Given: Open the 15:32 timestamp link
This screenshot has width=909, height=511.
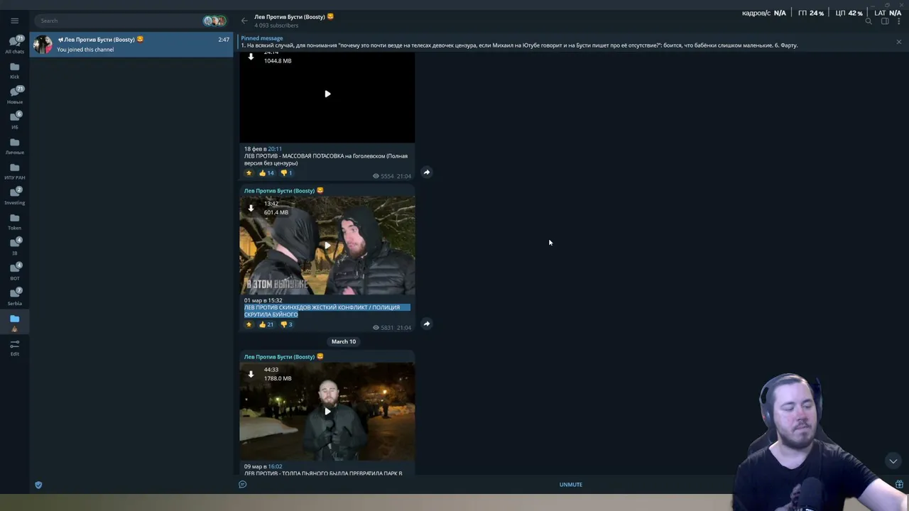Looking at the screenshot, I should coord(275,300).
